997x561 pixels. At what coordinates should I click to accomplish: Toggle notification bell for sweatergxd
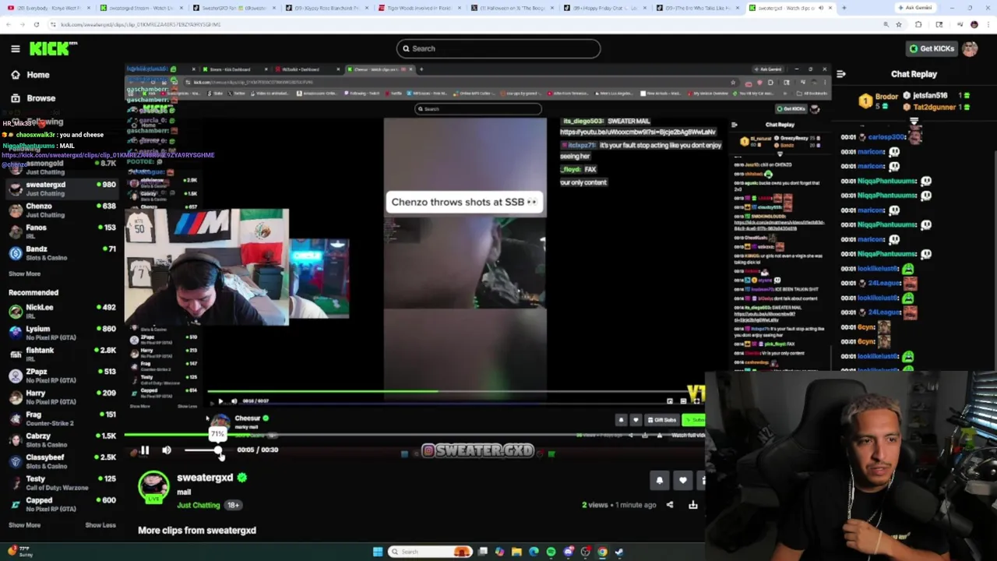click(x=659, y=481)
